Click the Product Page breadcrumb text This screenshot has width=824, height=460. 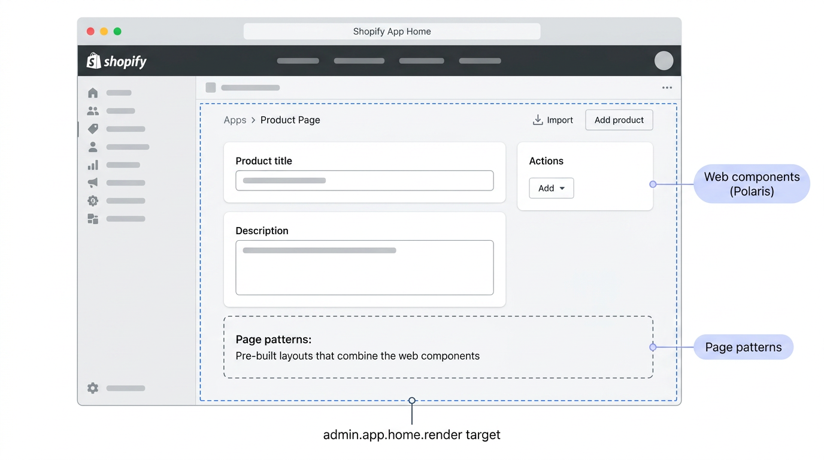click(290, 120)
